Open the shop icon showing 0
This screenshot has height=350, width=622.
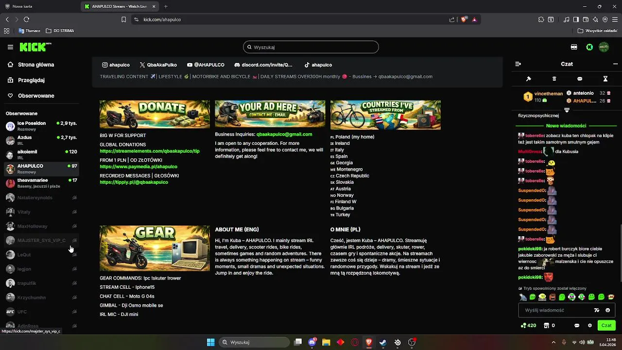coord(549,325)
